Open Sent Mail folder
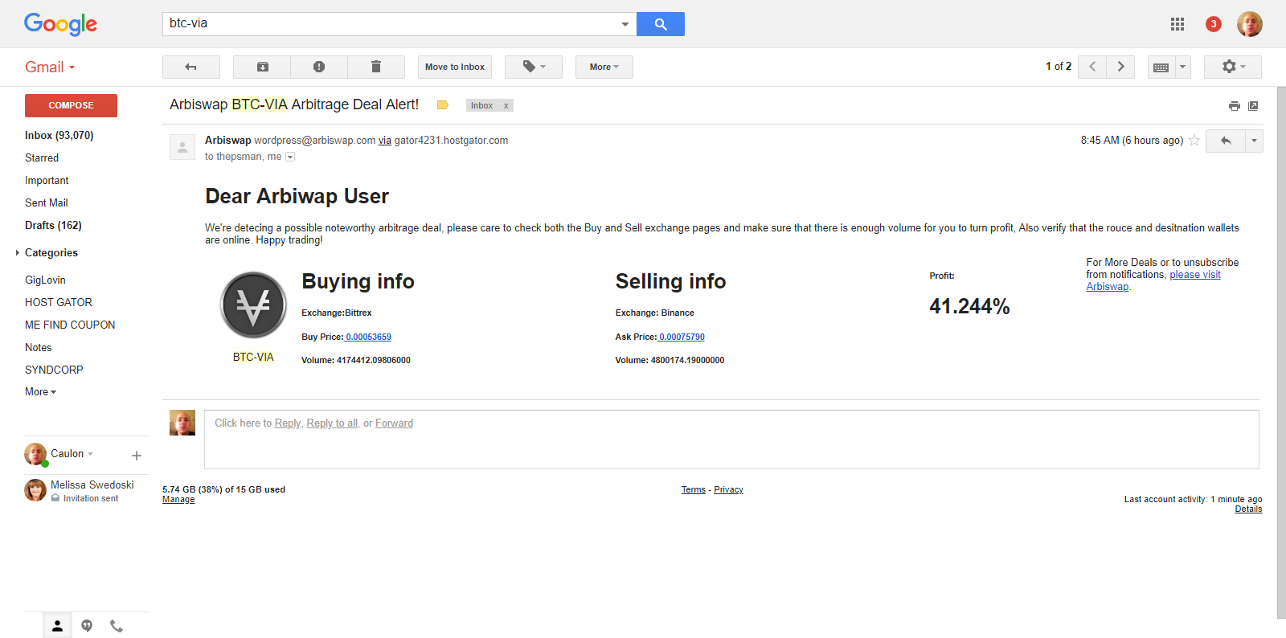The image size is (1286, 638). pos(47,203)
